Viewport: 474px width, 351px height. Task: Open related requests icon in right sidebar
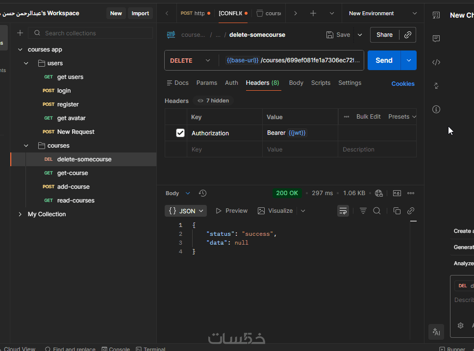(436, 86)
